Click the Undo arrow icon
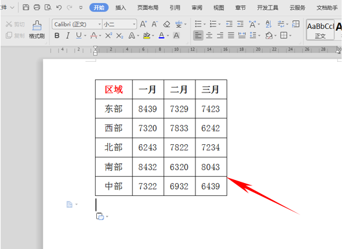This screenshot has width=346, height=249. (x=59, y=7)
